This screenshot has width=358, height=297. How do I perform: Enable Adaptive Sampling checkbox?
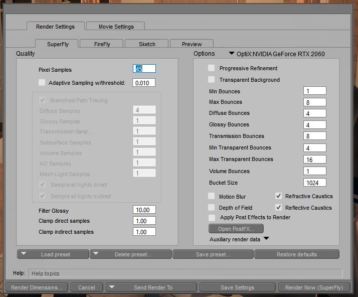42,83
